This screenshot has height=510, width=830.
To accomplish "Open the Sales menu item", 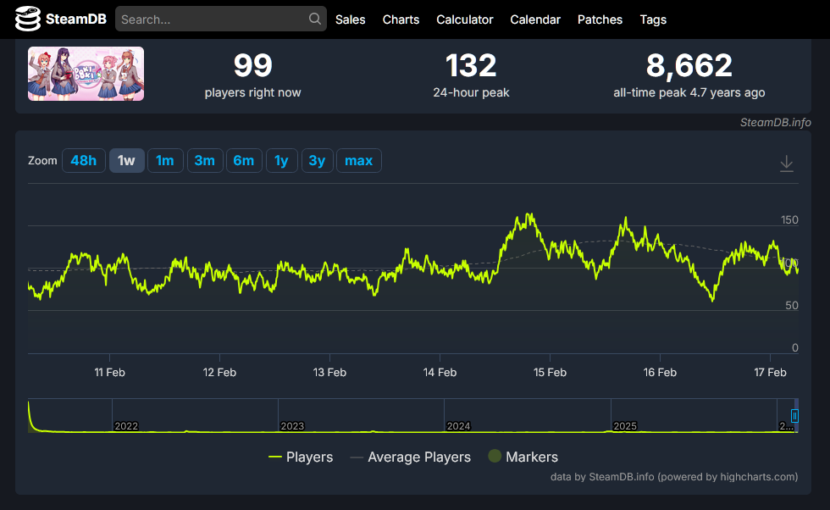I will pos(350,19).
